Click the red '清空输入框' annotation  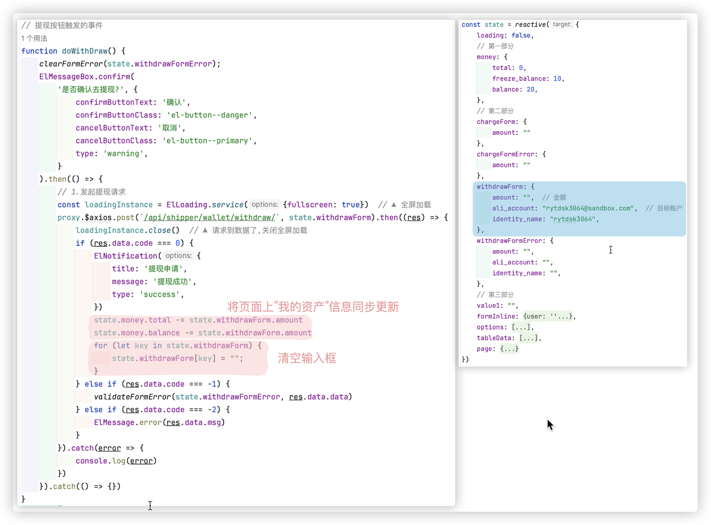point(307,358)
